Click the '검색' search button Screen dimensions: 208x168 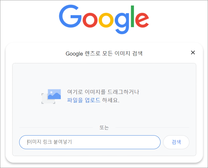(176, 142)
